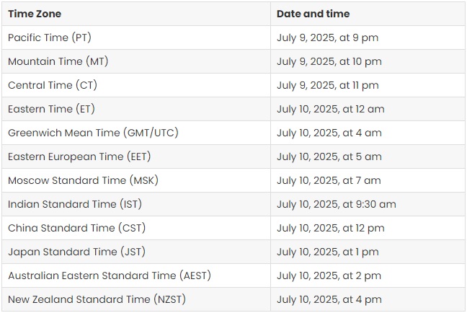Image resolution: width=467 pixels, height=313 pixels.
Task: Select the Central Time (CT) cell
Action: coord(136,85)
